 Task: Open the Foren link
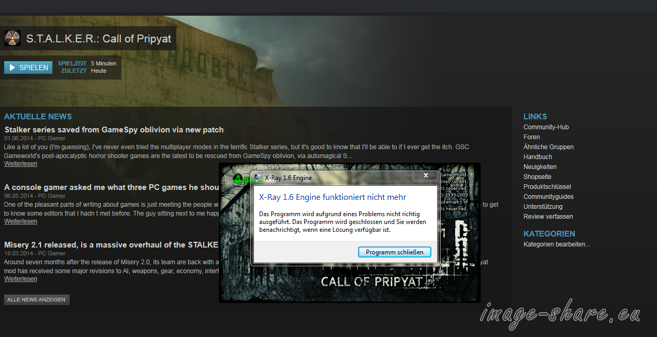(531, 137)
